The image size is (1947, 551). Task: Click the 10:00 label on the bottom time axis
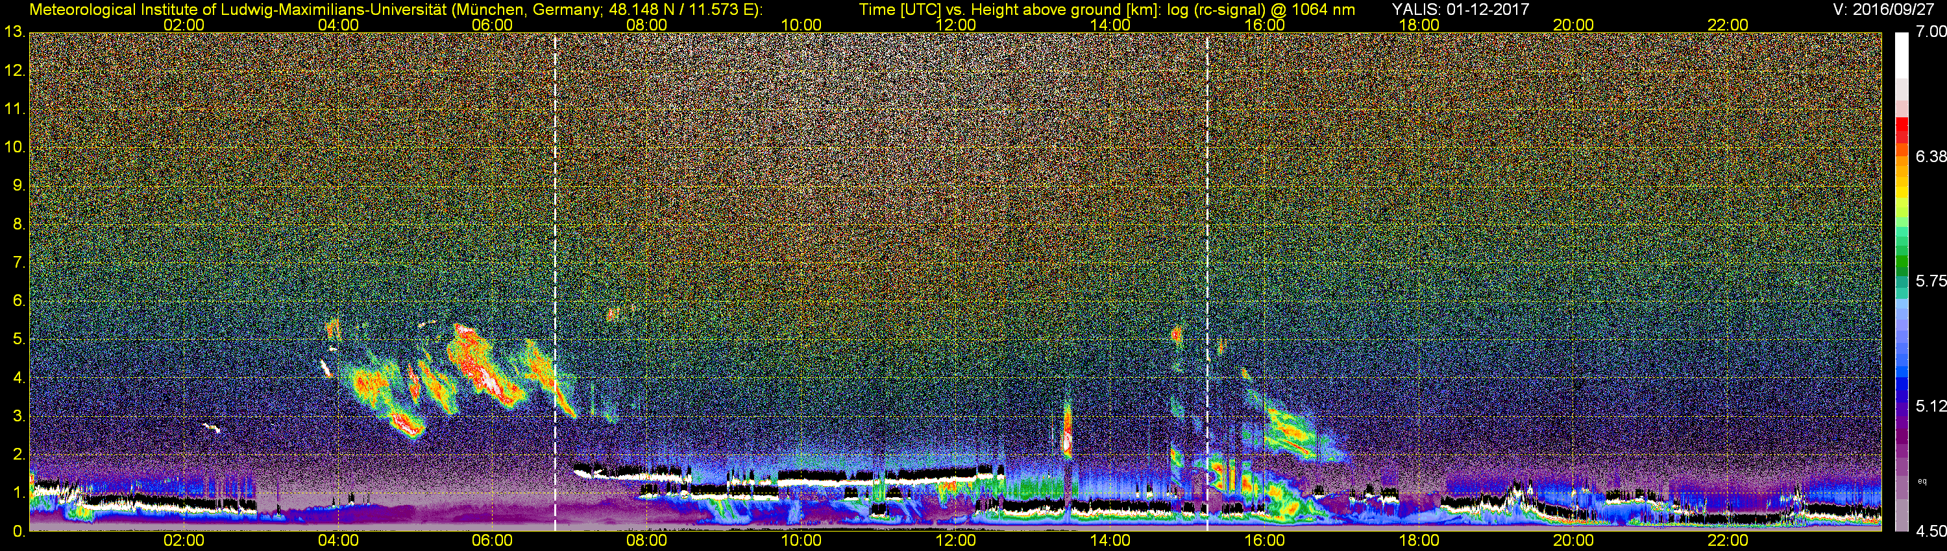pos(801,541)
